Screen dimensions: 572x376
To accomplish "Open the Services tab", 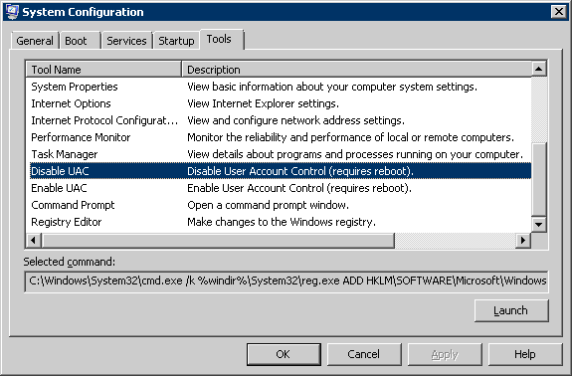I will point(126,41).
